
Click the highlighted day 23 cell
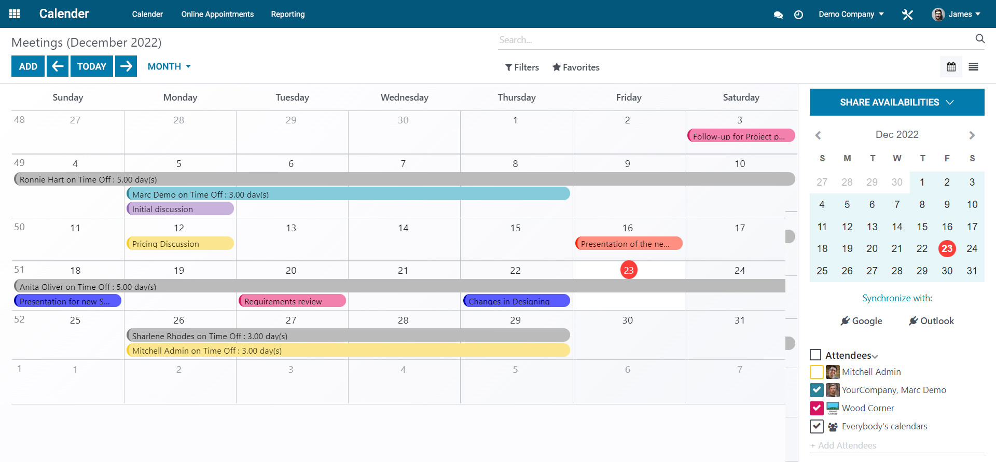click(629, 270)
